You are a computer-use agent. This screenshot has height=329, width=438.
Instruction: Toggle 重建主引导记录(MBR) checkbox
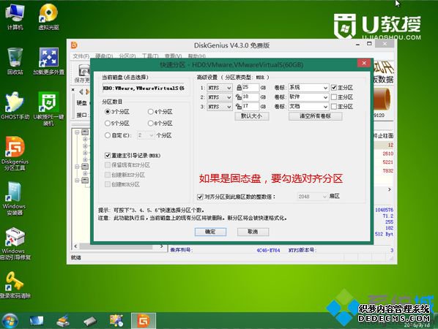tap(108, 155)
